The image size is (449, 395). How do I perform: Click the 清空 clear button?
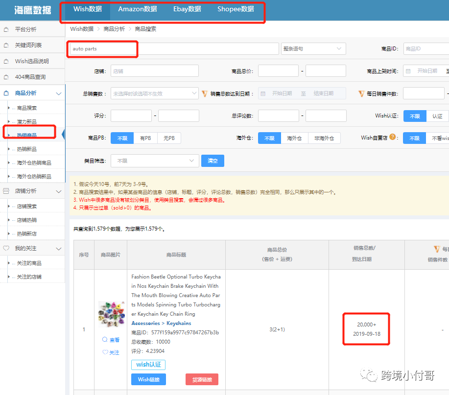[213, 161]
